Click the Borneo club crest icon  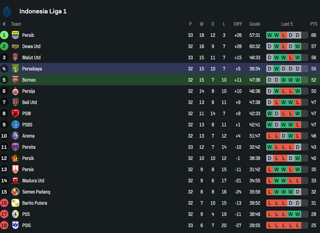click(15, 80)
